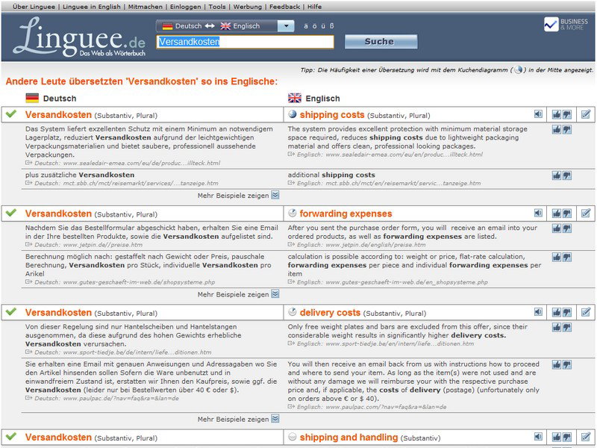Image resolution: width=597 pixels, height=448 pixels.
Task: Open edit icon for "forwarding expenses" entry
Action: [x=585, y=213]
